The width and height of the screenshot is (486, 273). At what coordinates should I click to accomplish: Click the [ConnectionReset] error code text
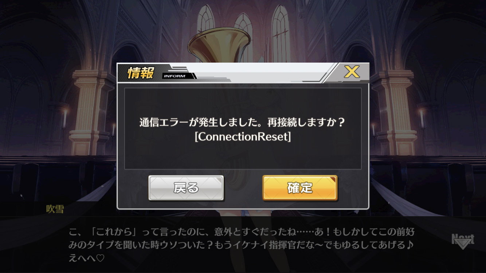(x=243, y=137)
